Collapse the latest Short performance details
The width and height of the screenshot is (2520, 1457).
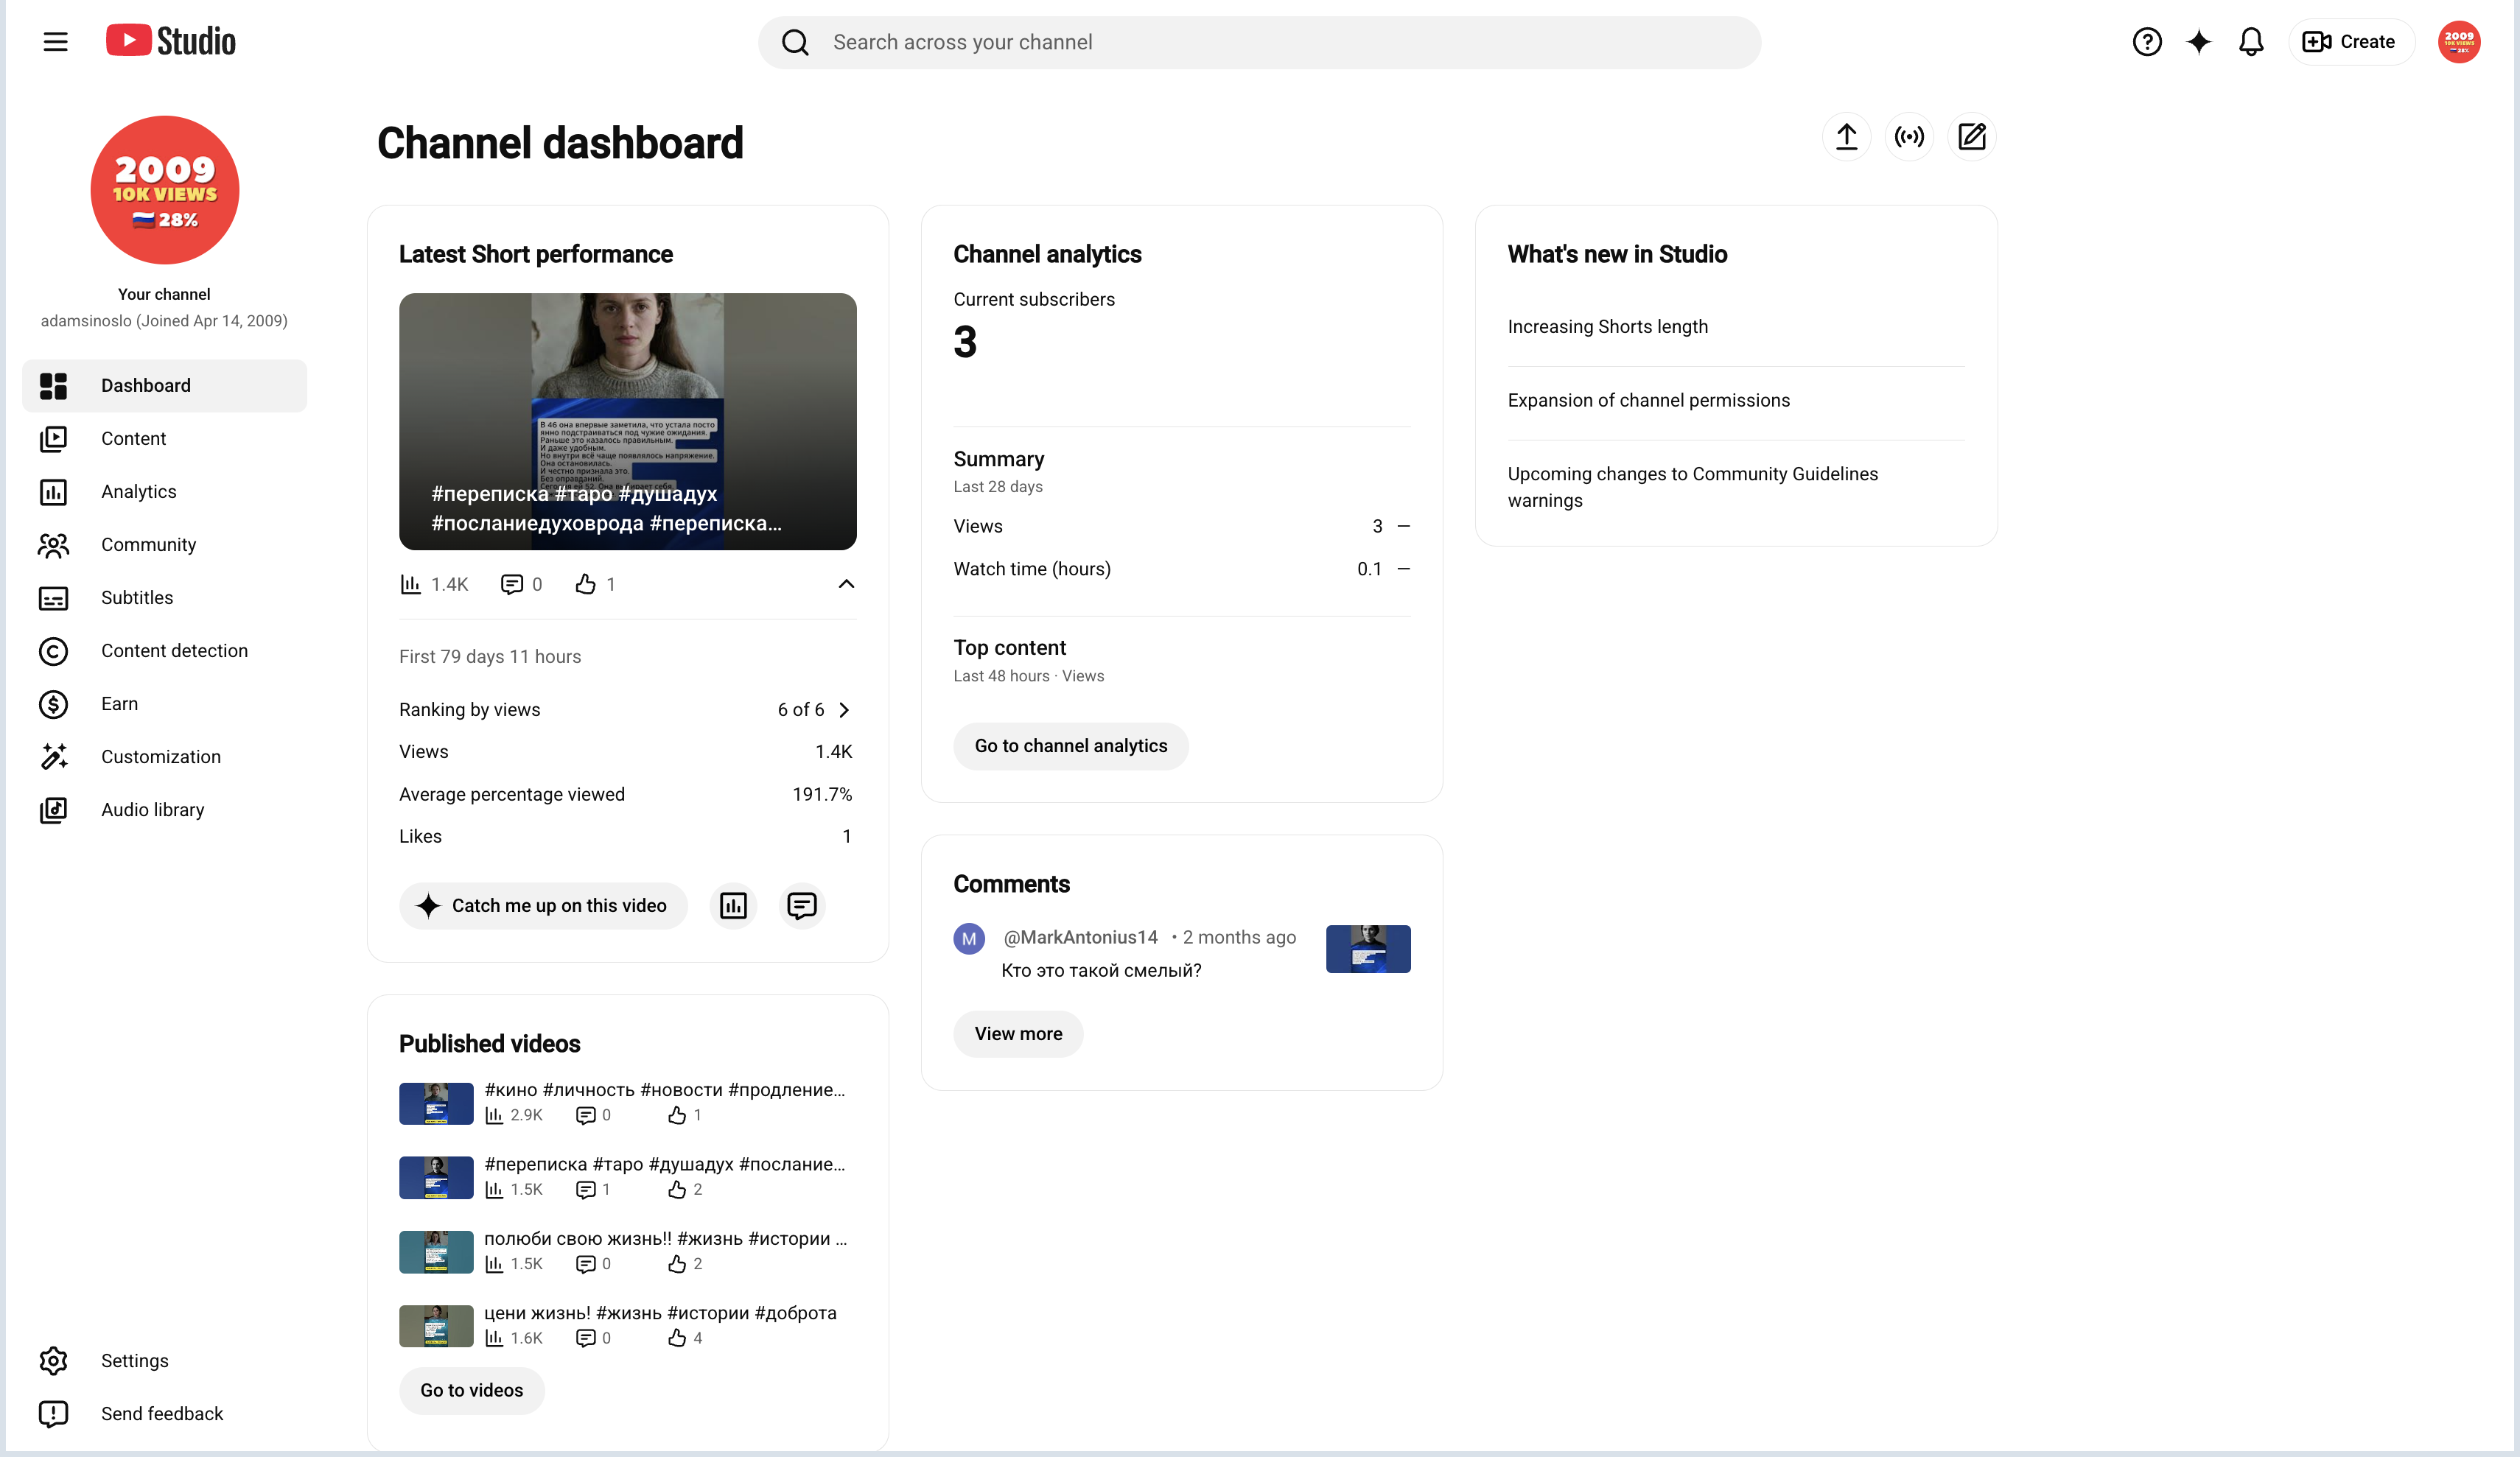tap(846, 584)
